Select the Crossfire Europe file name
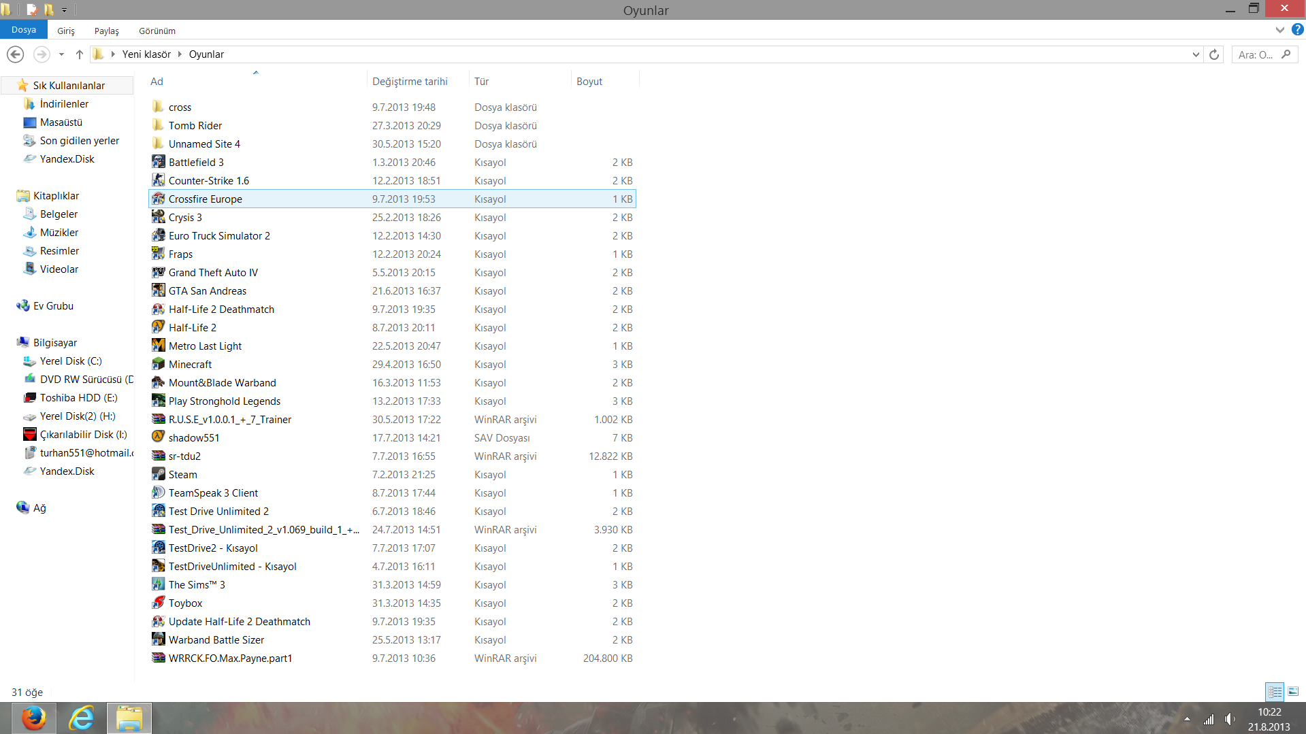This screenshot has width=1306, height=734. click(x=206, y=199)
